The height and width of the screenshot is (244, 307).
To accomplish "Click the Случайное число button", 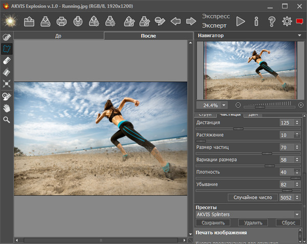I will [252, 198].
